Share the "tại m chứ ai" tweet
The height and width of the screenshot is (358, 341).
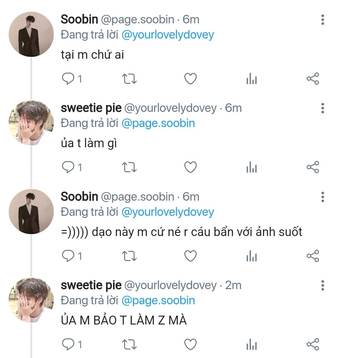[x=313, y=78]
